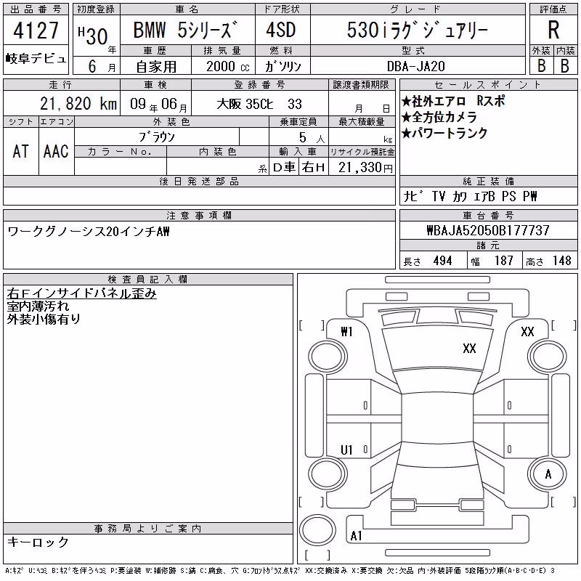The width and height of the screenshot is (581, 581).
Task: Click the XX mark on right front fender
Action: point(527,331)
